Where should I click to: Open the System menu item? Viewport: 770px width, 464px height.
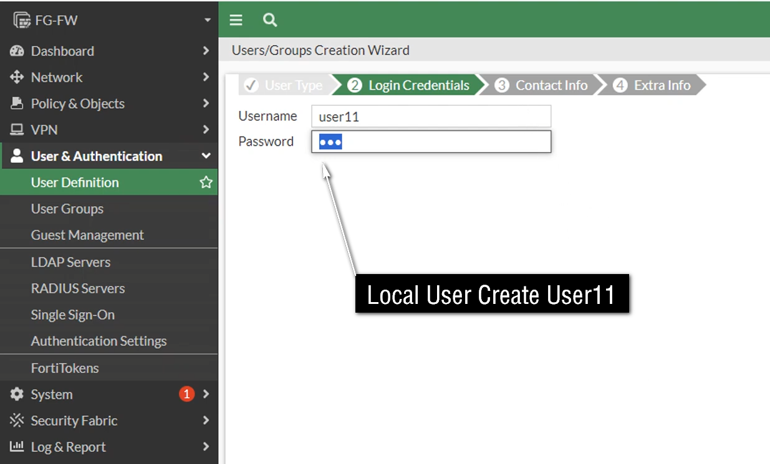click(x=109, y=394)
